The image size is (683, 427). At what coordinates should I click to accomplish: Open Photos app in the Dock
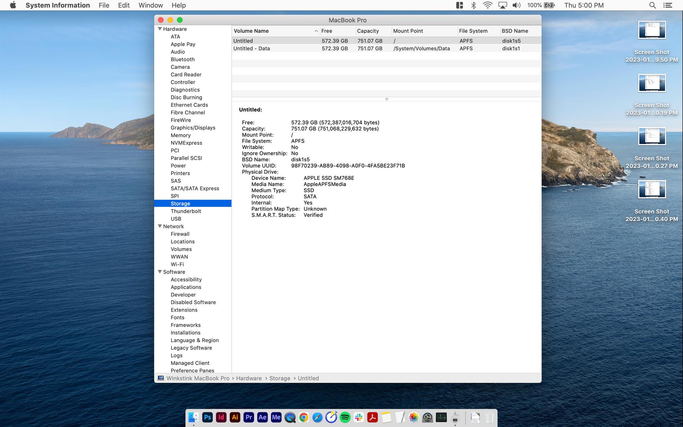pyautogui.click(x=414, y=417)
